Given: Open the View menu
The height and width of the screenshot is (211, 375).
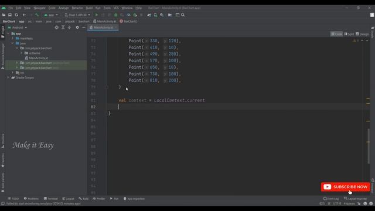Looking at the screenshot, I should (x=27, y=8).
